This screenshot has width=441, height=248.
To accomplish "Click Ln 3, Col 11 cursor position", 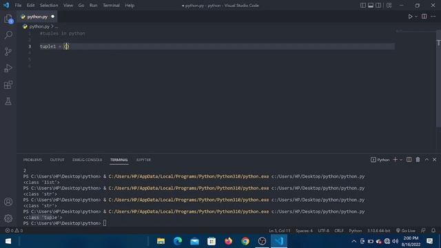I will 280,231.
